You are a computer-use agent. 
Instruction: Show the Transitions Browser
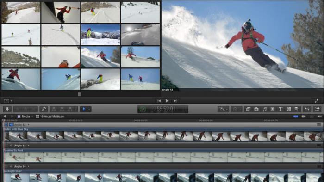[272, 109]
